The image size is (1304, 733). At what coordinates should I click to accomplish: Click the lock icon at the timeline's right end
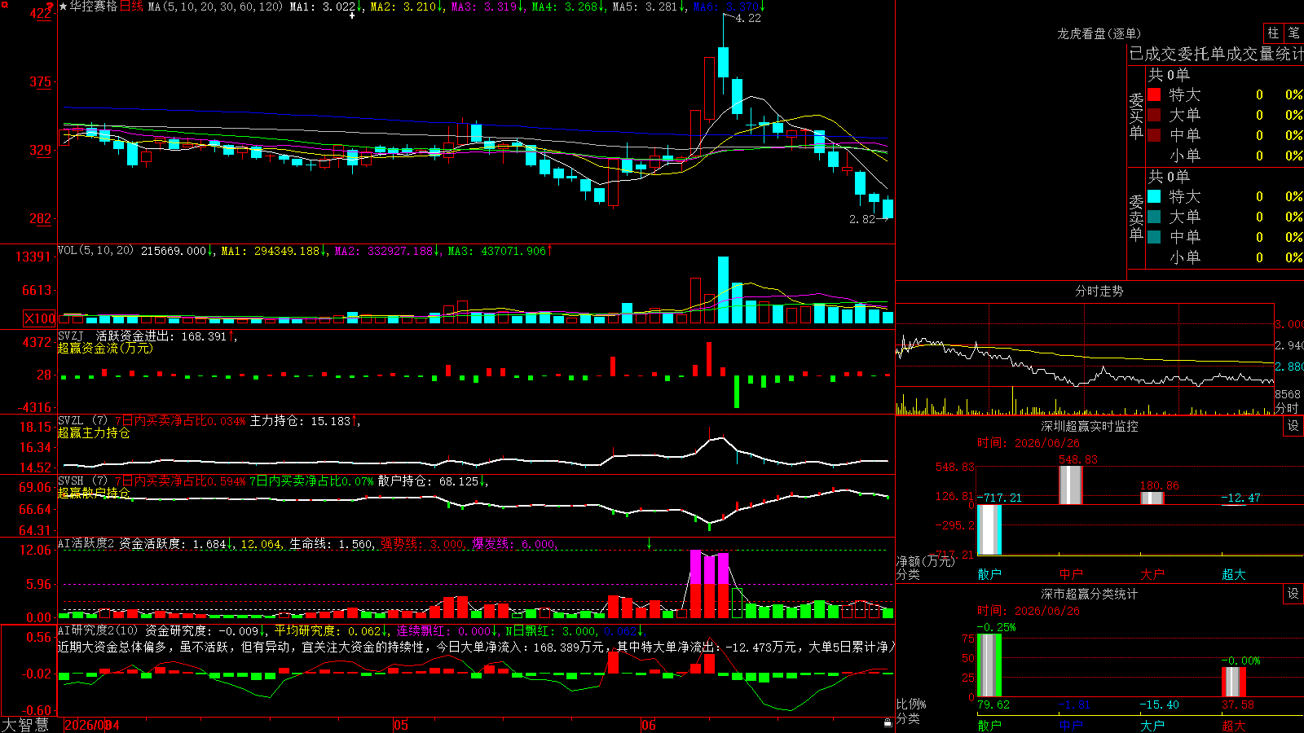coord(888,722)
